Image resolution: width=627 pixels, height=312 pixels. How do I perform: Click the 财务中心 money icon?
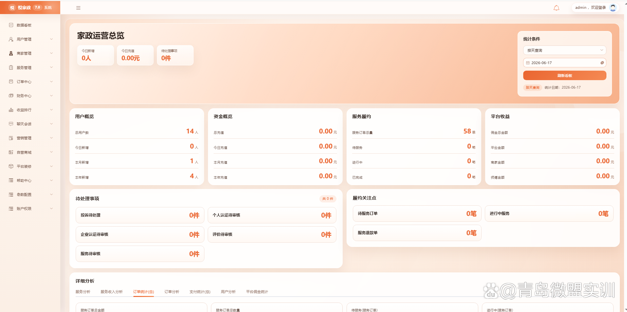tap(11, 96)
